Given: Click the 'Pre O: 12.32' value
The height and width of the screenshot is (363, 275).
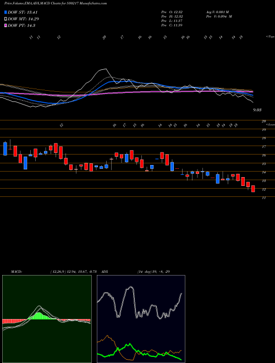Looking at the screenshot, I should point(172,12).
